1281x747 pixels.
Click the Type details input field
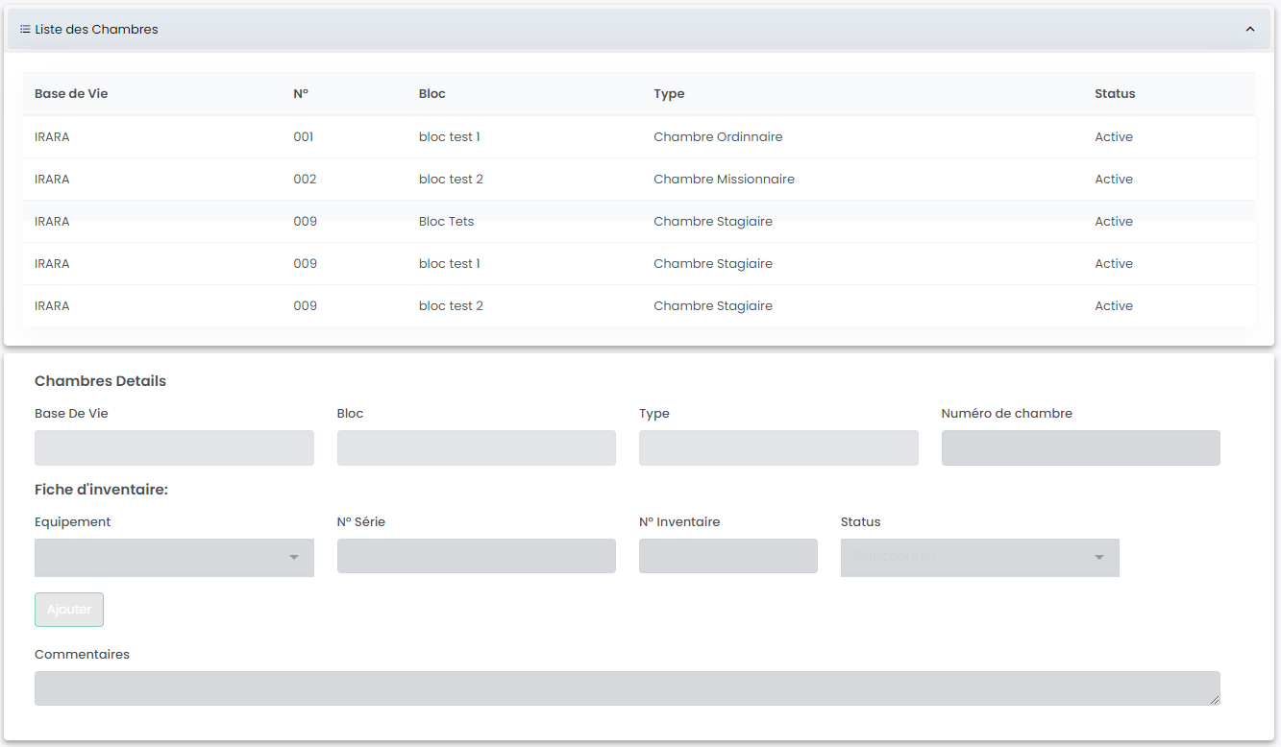pos(778,448)
